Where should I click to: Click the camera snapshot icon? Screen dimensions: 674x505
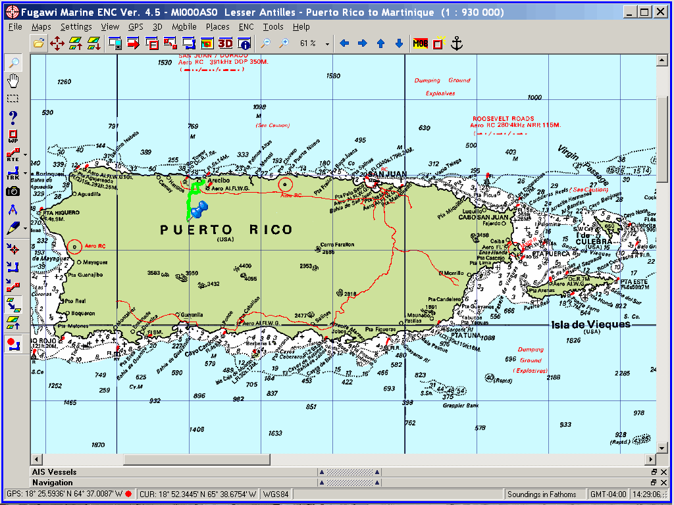[x=13, y=191]
